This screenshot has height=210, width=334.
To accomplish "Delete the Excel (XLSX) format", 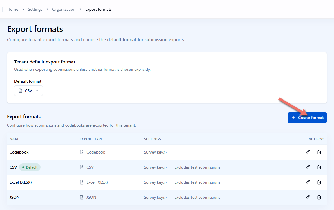I will coord(319,182).
